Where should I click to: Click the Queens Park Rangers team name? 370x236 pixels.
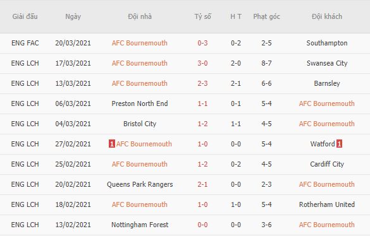pyautogui.click(x=140, y=184)
